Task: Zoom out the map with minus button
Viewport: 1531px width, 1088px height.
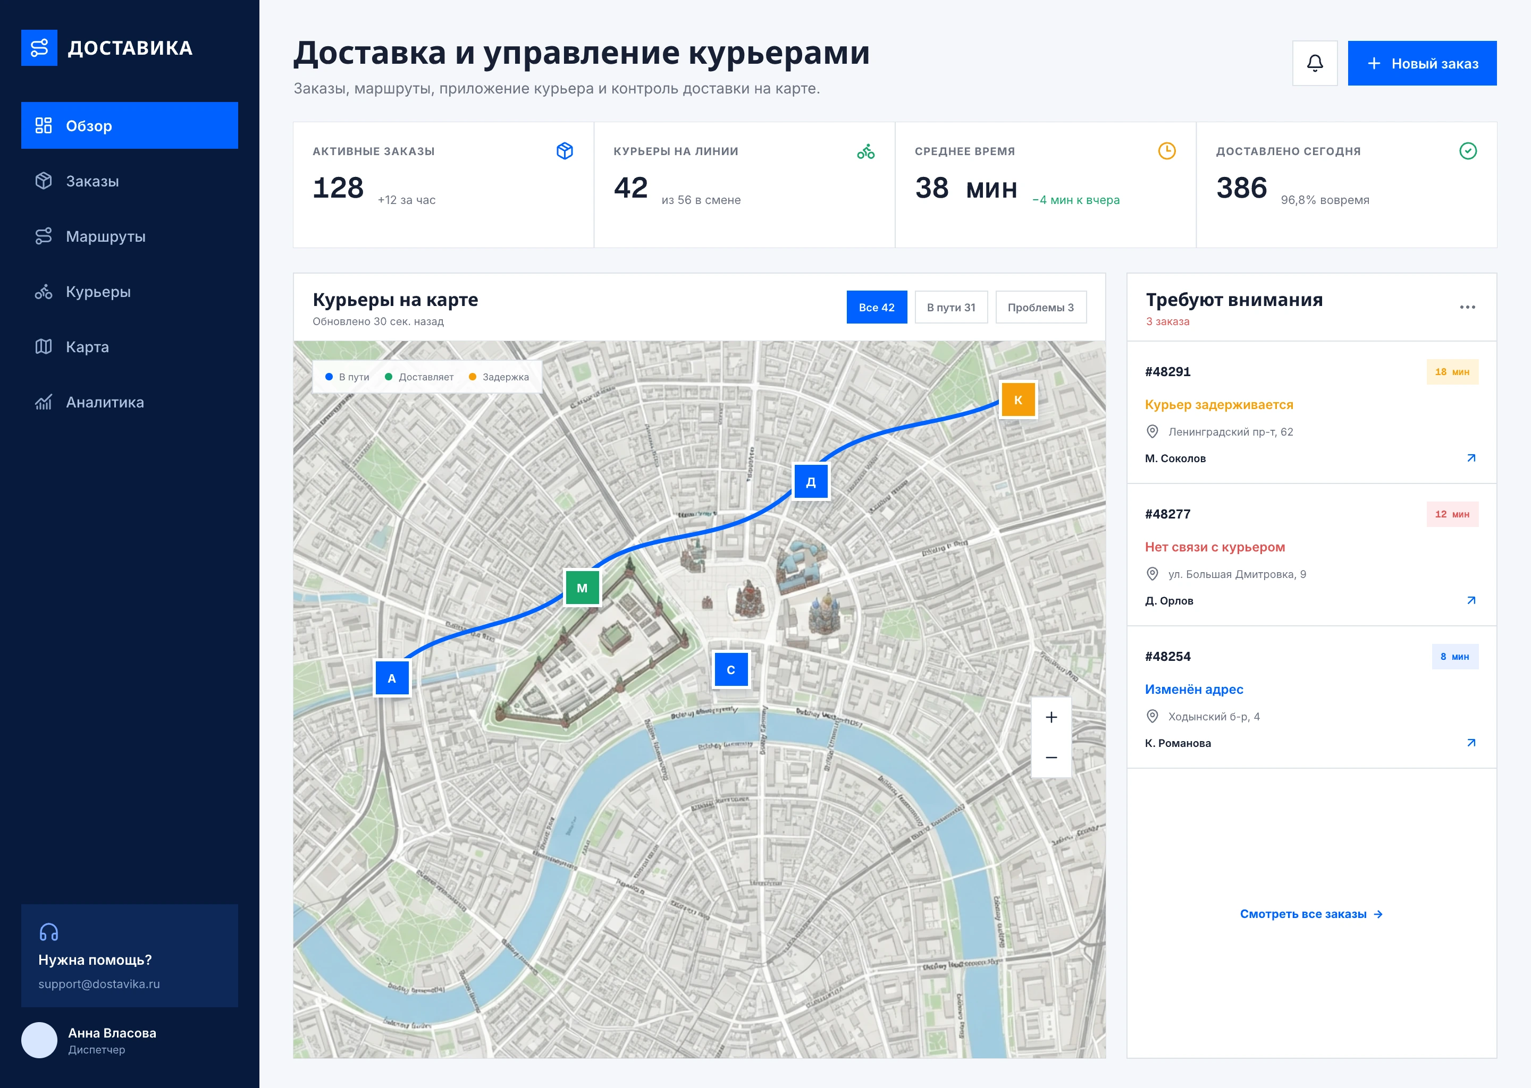Action: 1050,757
